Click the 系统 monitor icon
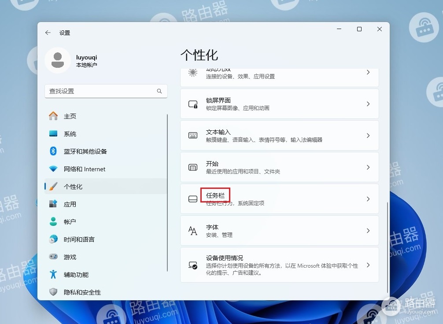 [53, 134]
